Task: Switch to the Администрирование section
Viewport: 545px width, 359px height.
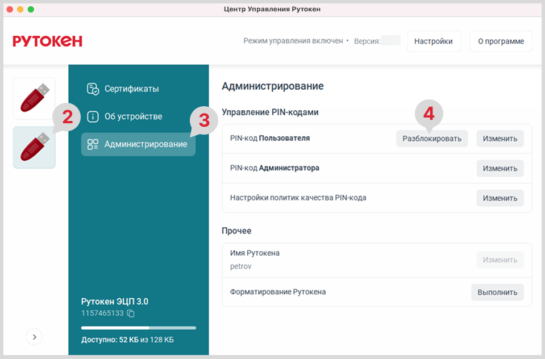Action: click(145, 144)
